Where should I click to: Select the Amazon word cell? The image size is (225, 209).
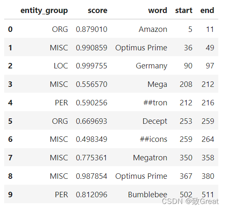coord(153,29)
